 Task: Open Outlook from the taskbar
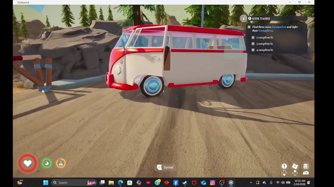(203, 183)
